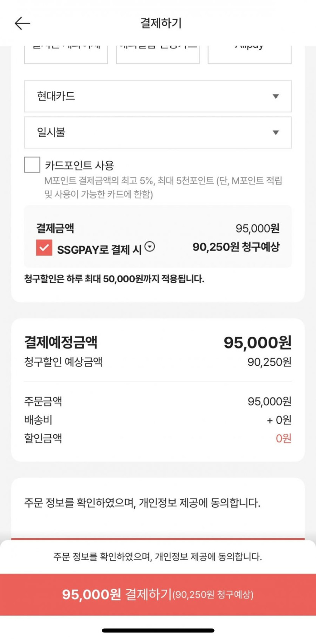Viewport: 316px width, 639px height.
Task: Tap the circled chevron beside SSGPAY로 결제 시
Action: point(150,247)
